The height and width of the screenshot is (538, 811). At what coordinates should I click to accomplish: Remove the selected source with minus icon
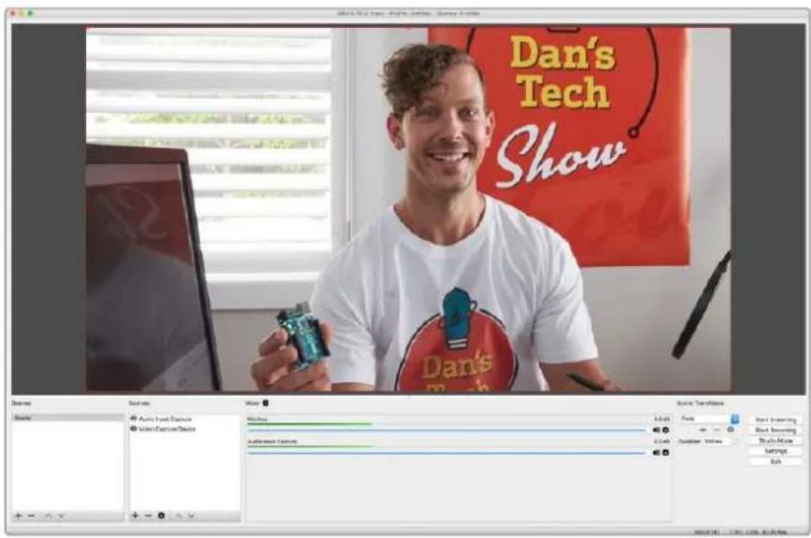tap(148, 516)
